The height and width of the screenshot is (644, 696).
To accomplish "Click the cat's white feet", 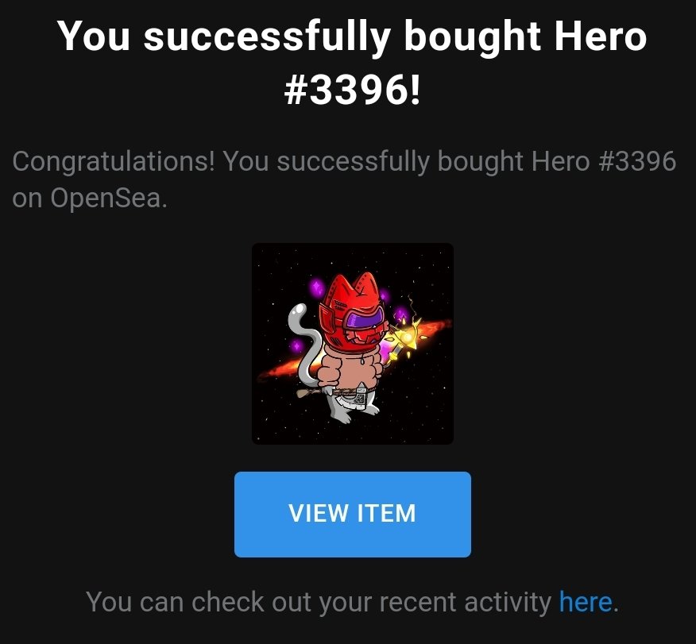I will pos(354,414).
